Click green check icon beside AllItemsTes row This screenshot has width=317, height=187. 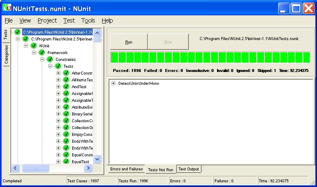66,80
